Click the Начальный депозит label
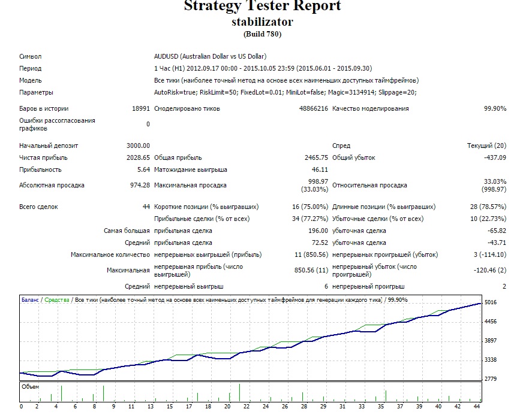 tap(49, 146)
